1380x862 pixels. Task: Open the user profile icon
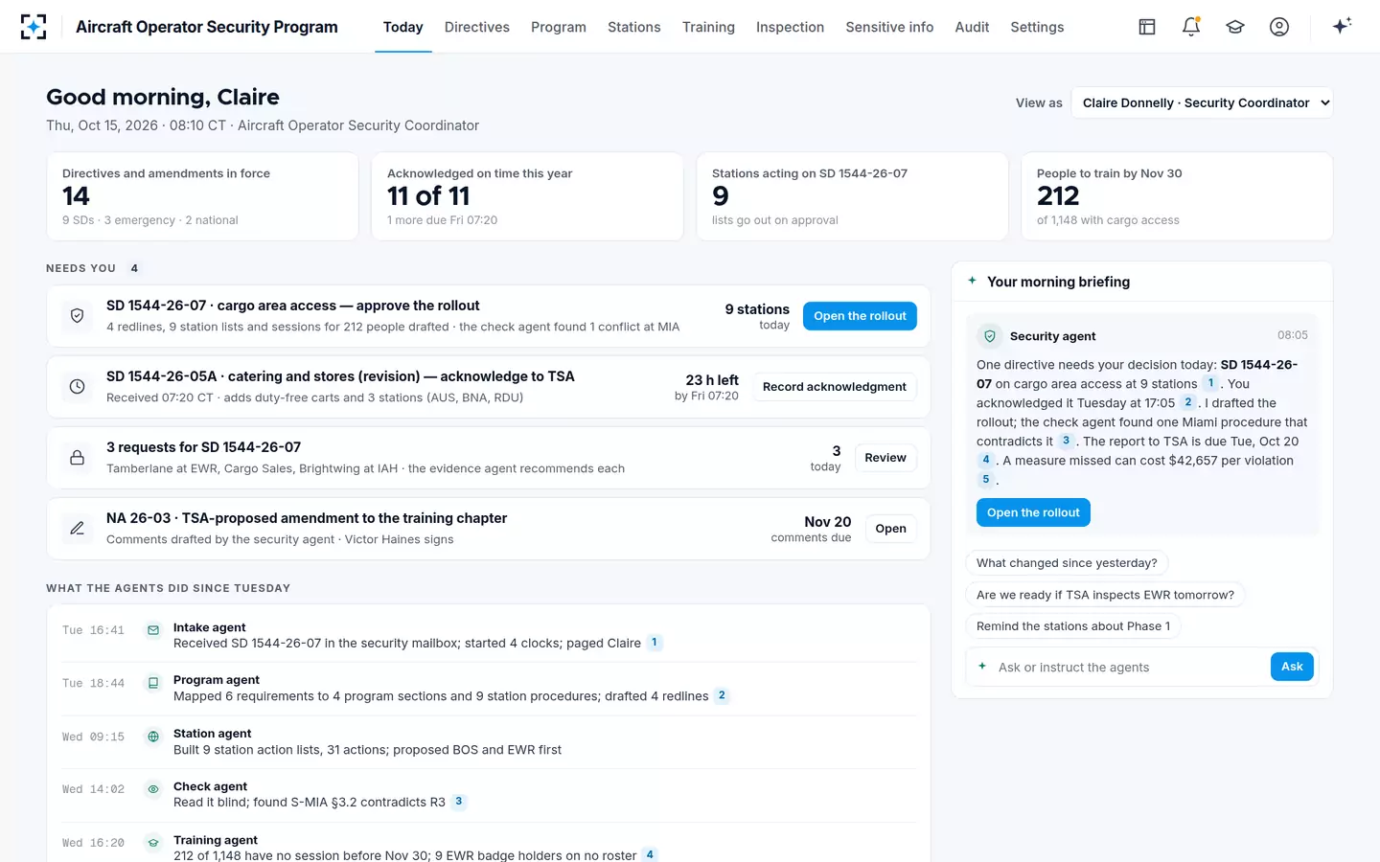tap(1279, 27)
